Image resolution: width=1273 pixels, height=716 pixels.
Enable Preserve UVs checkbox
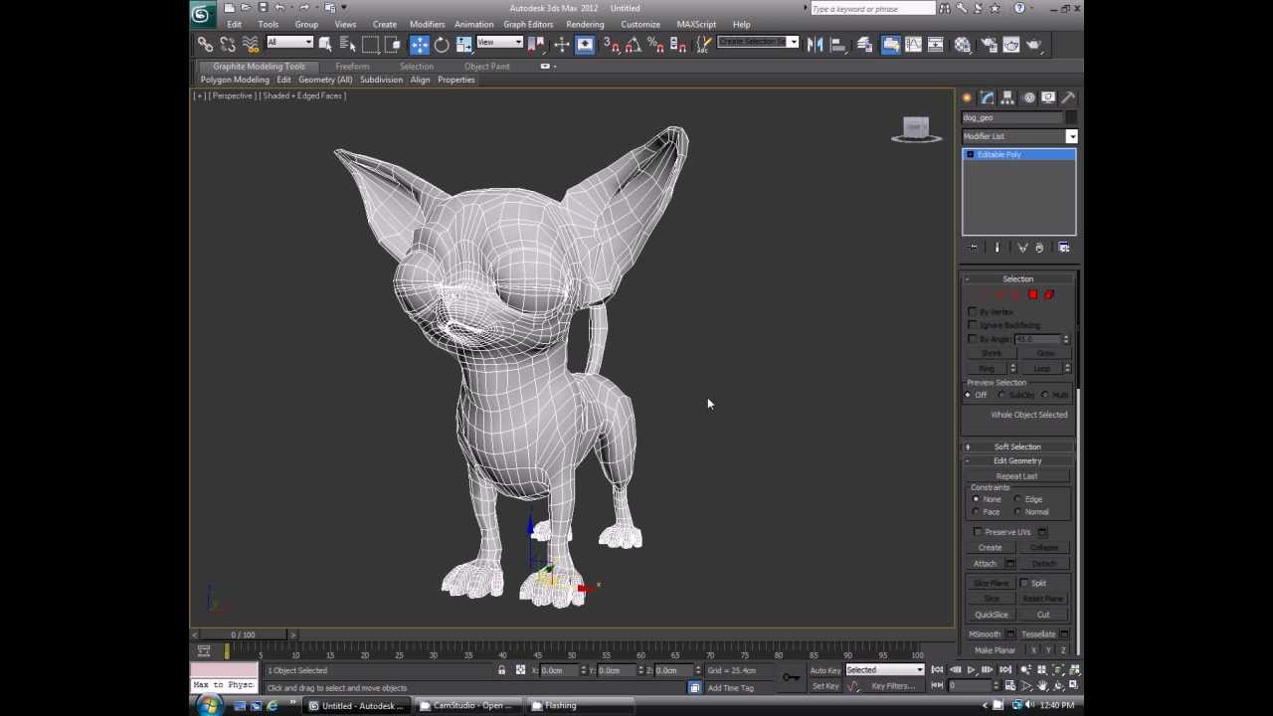coord(978,532)
